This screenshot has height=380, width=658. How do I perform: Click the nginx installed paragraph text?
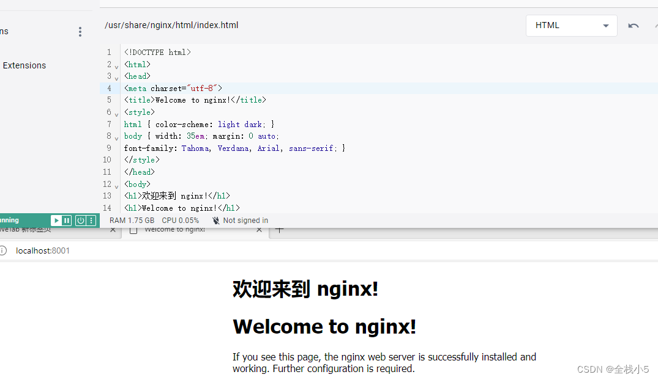tap(384, 363)
